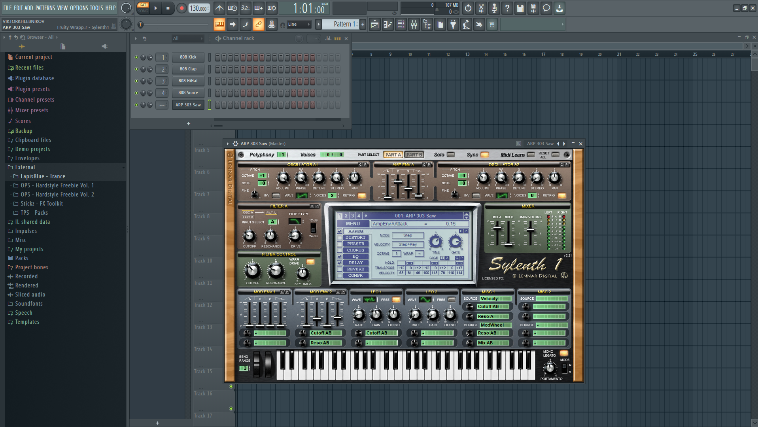Toggle wait for input before recording
The height and width of the screenshot is (427, 758).
coord(233,8)
